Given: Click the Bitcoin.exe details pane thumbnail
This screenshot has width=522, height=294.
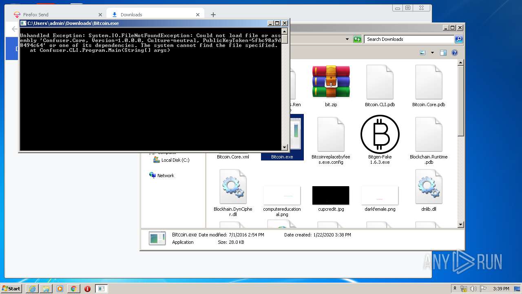Looking at the screenshot, I should coord(157,238).
